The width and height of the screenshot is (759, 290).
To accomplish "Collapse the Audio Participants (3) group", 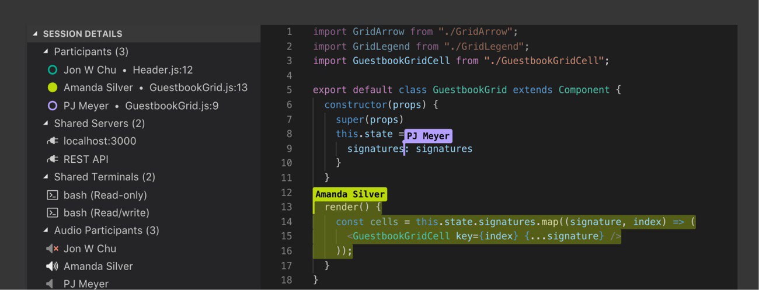I will tap(46, 230).
